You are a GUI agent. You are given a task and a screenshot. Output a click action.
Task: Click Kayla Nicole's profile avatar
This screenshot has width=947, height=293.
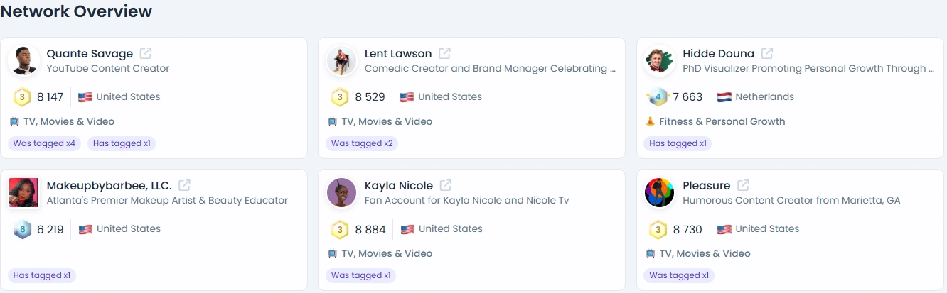pos(341,193)
